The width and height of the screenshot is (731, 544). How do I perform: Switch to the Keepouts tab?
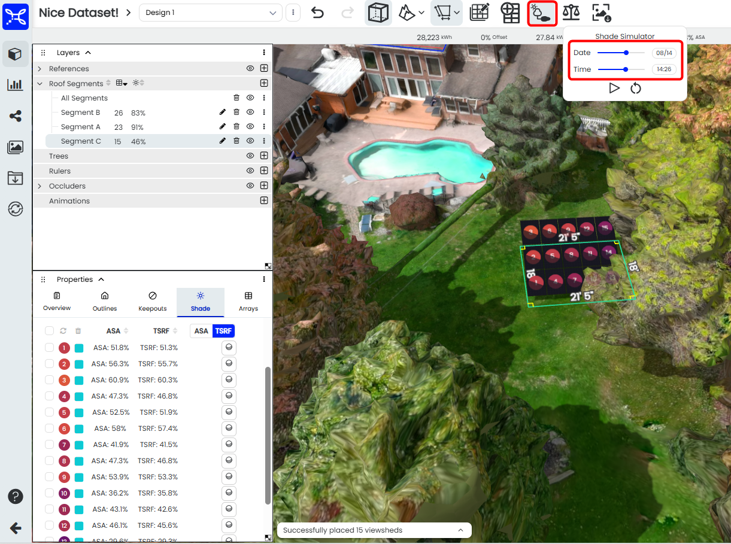pos(152,302)
